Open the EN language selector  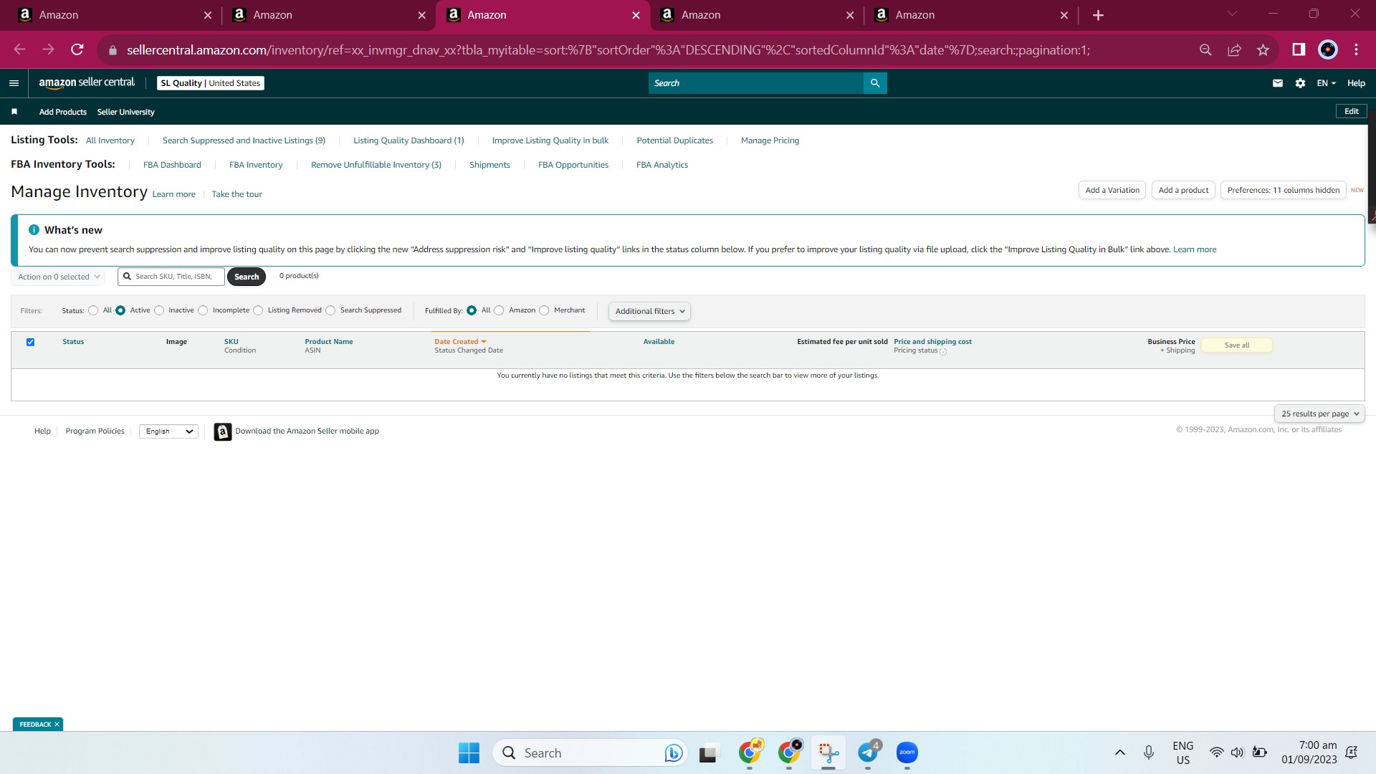(1326, 83)
